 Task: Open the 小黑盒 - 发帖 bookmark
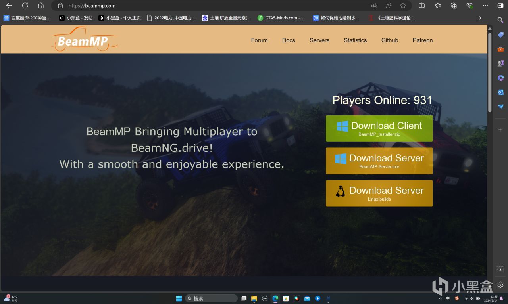coord(76,18)
